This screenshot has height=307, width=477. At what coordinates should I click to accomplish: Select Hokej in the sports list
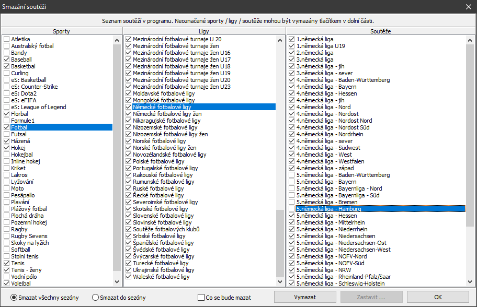point(18,148)
